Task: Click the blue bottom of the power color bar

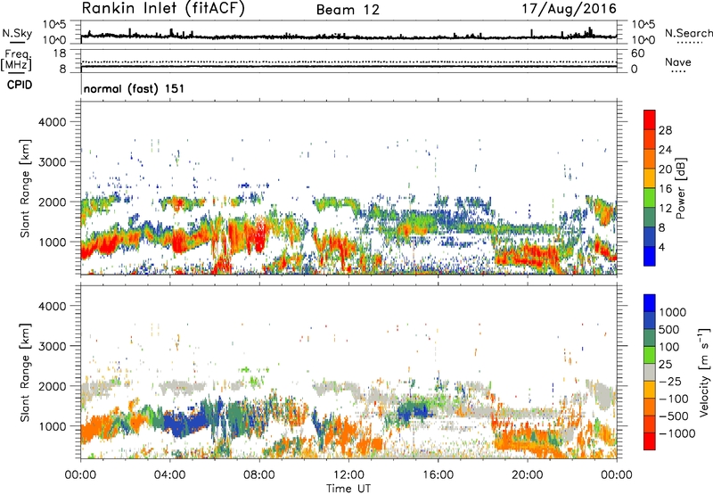Action: [650, 256]
